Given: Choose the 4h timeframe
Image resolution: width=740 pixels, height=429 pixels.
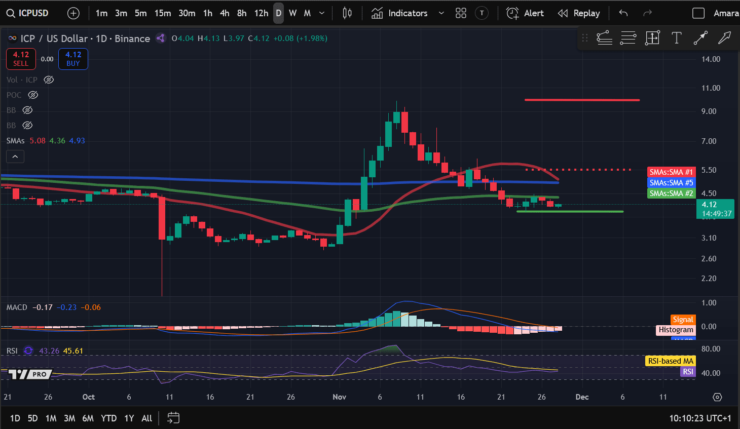Looking at the screenshot, I should (x=225, y=13).
